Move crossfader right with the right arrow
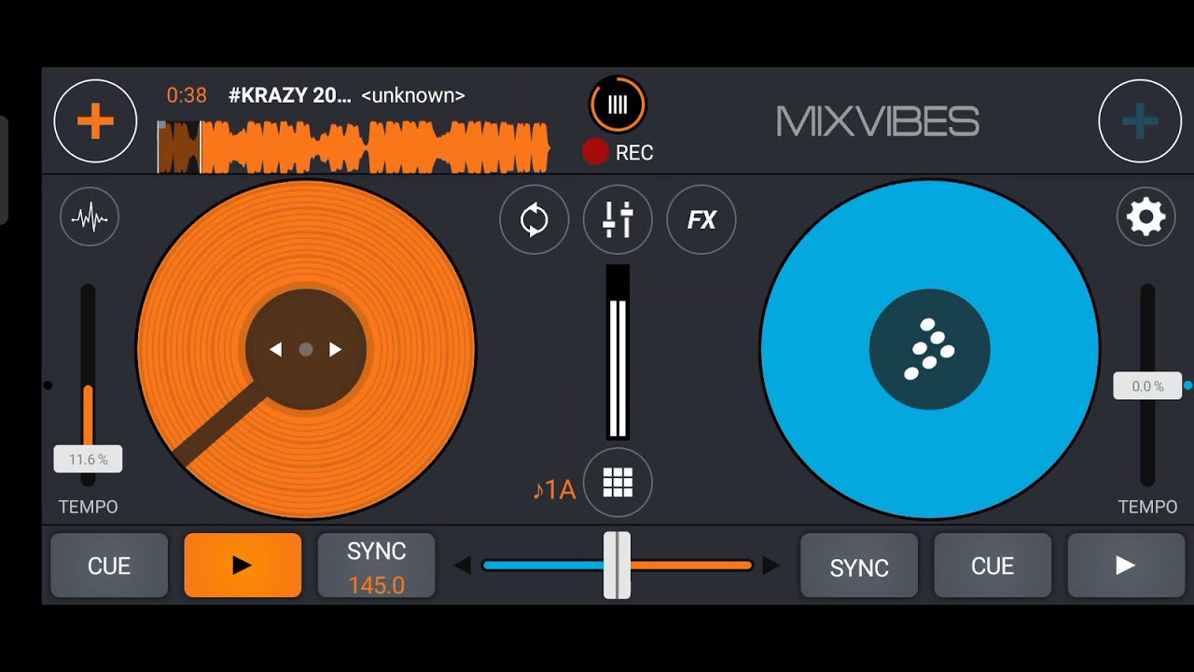This screenshot has width=1194, height=672. coord(771,566)
